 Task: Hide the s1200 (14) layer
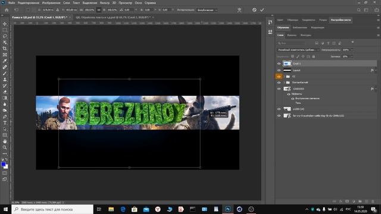(279, 109)
